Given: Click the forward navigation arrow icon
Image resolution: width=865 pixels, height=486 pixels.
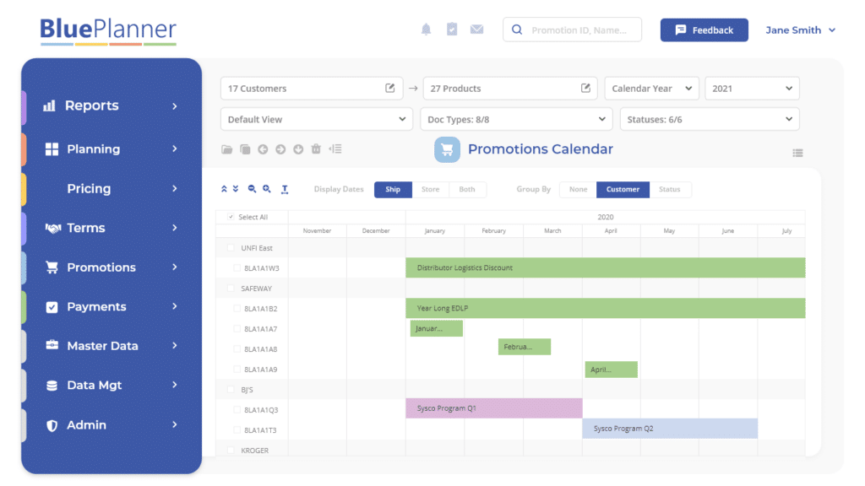Looking at the screenshot, I should pos(280,149).
